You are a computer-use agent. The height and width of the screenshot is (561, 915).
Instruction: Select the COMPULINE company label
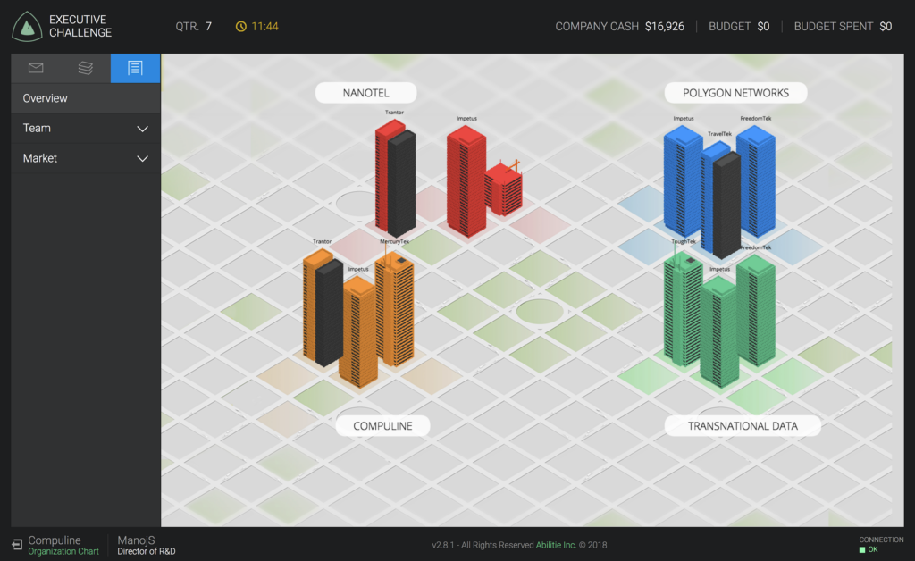pyautogui.click(x=382, y=426)
